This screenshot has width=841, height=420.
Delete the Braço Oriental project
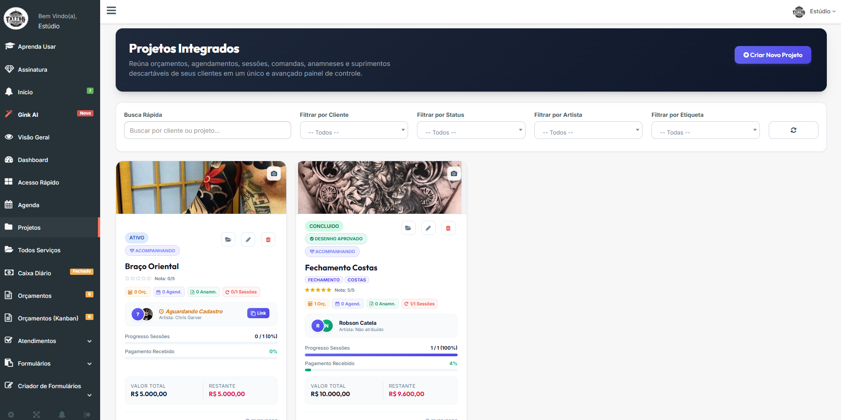click(268, 239)
